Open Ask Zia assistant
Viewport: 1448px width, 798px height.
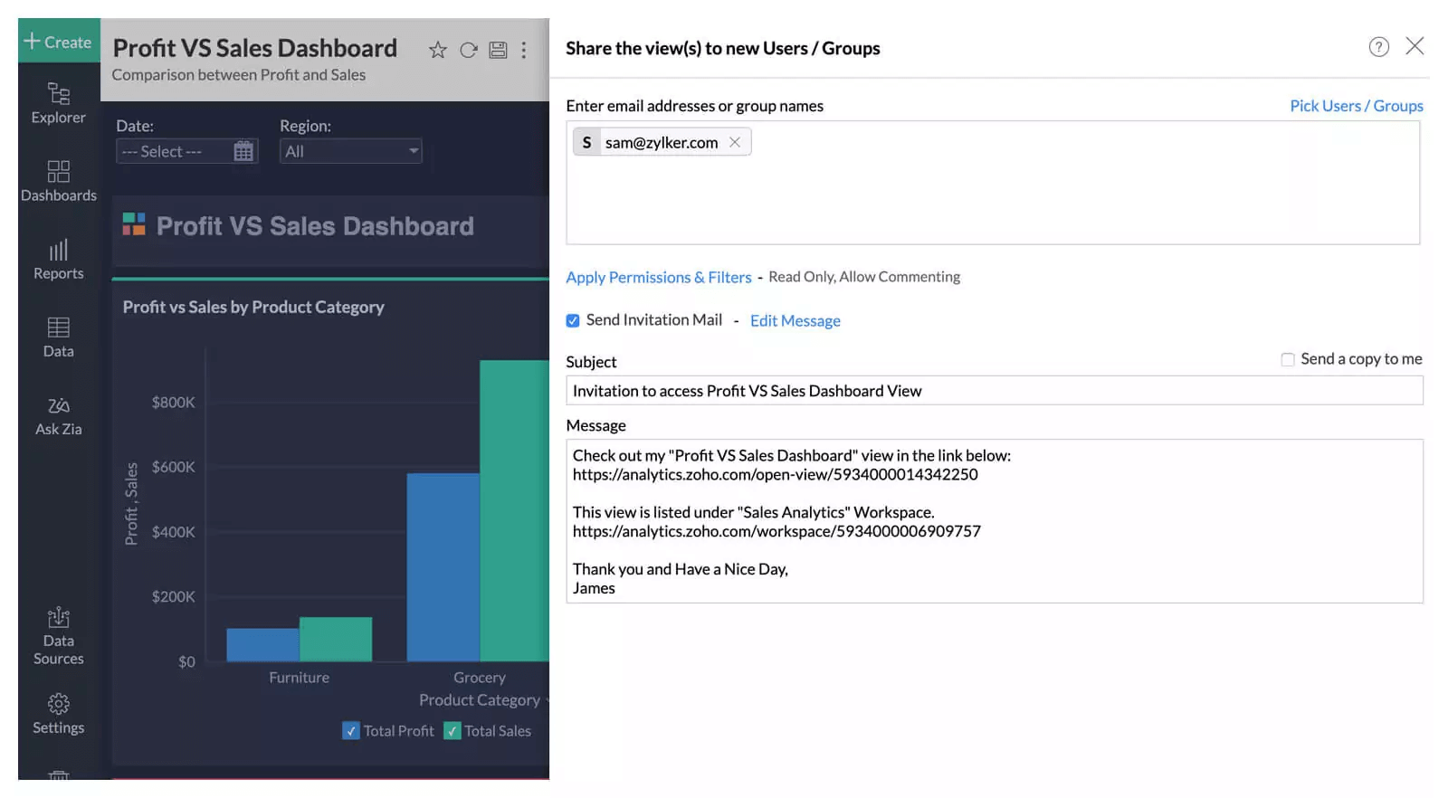[59, 416]
